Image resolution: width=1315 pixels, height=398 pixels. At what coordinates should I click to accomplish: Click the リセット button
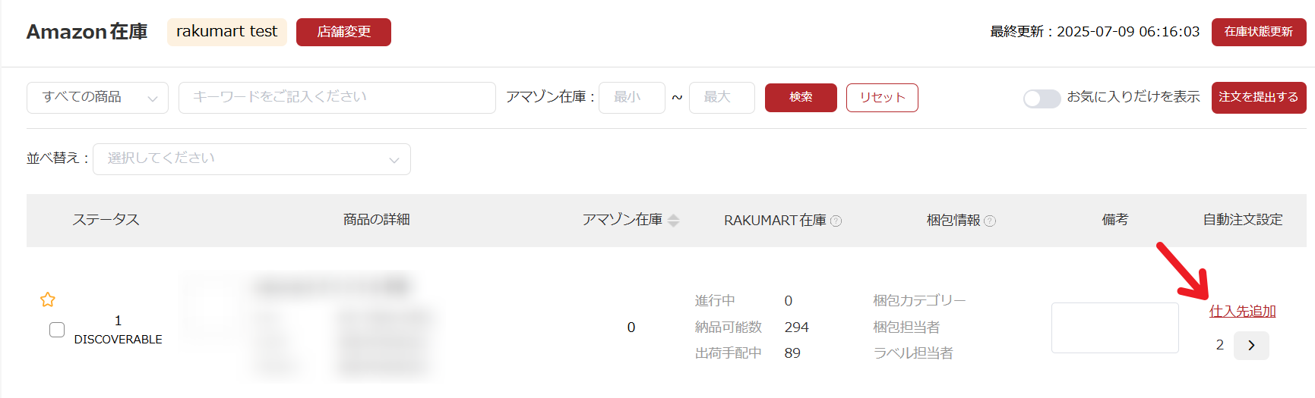click(882, 98)
